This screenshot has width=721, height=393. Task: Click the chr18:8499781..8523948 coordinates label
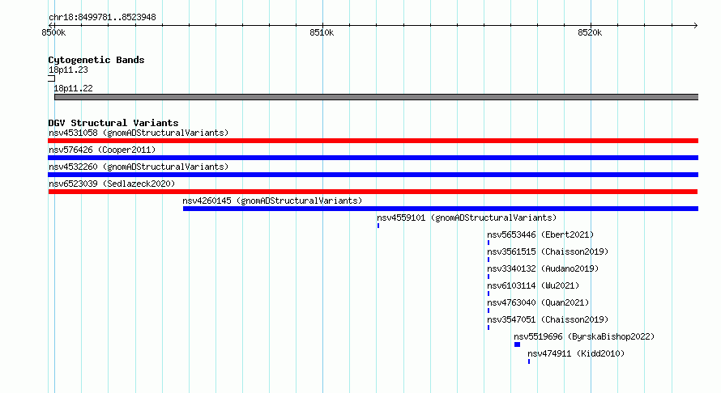point(102,17)
